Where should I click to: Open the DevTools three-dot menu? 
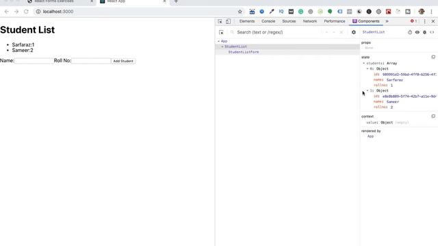[424, 21]
